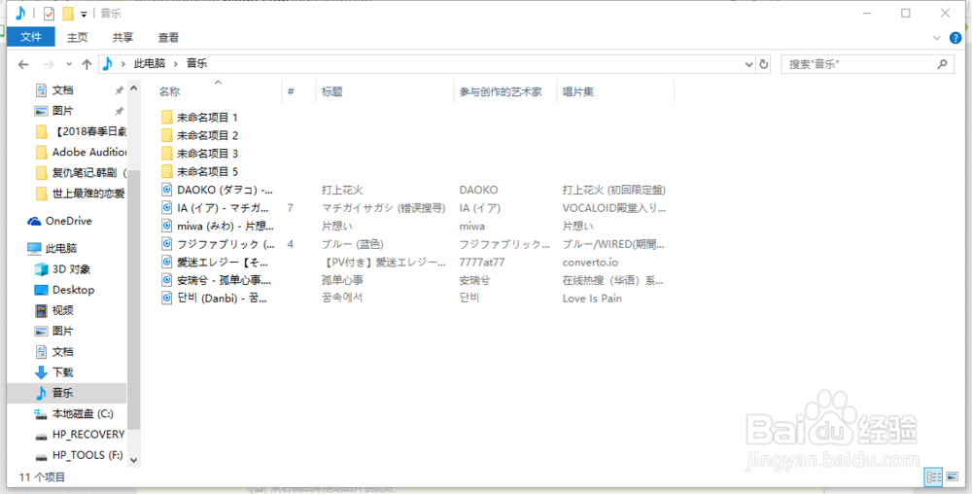Refresh the music folder view
Image resolution: width=972 pixels, height=494 pixels.
(763, 64)
